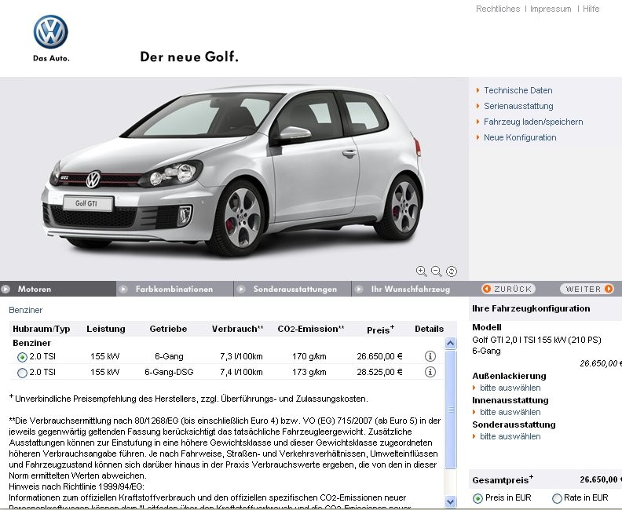Open the Technische Daten link
The image size is (622, 510).
(x=518, y=90)
